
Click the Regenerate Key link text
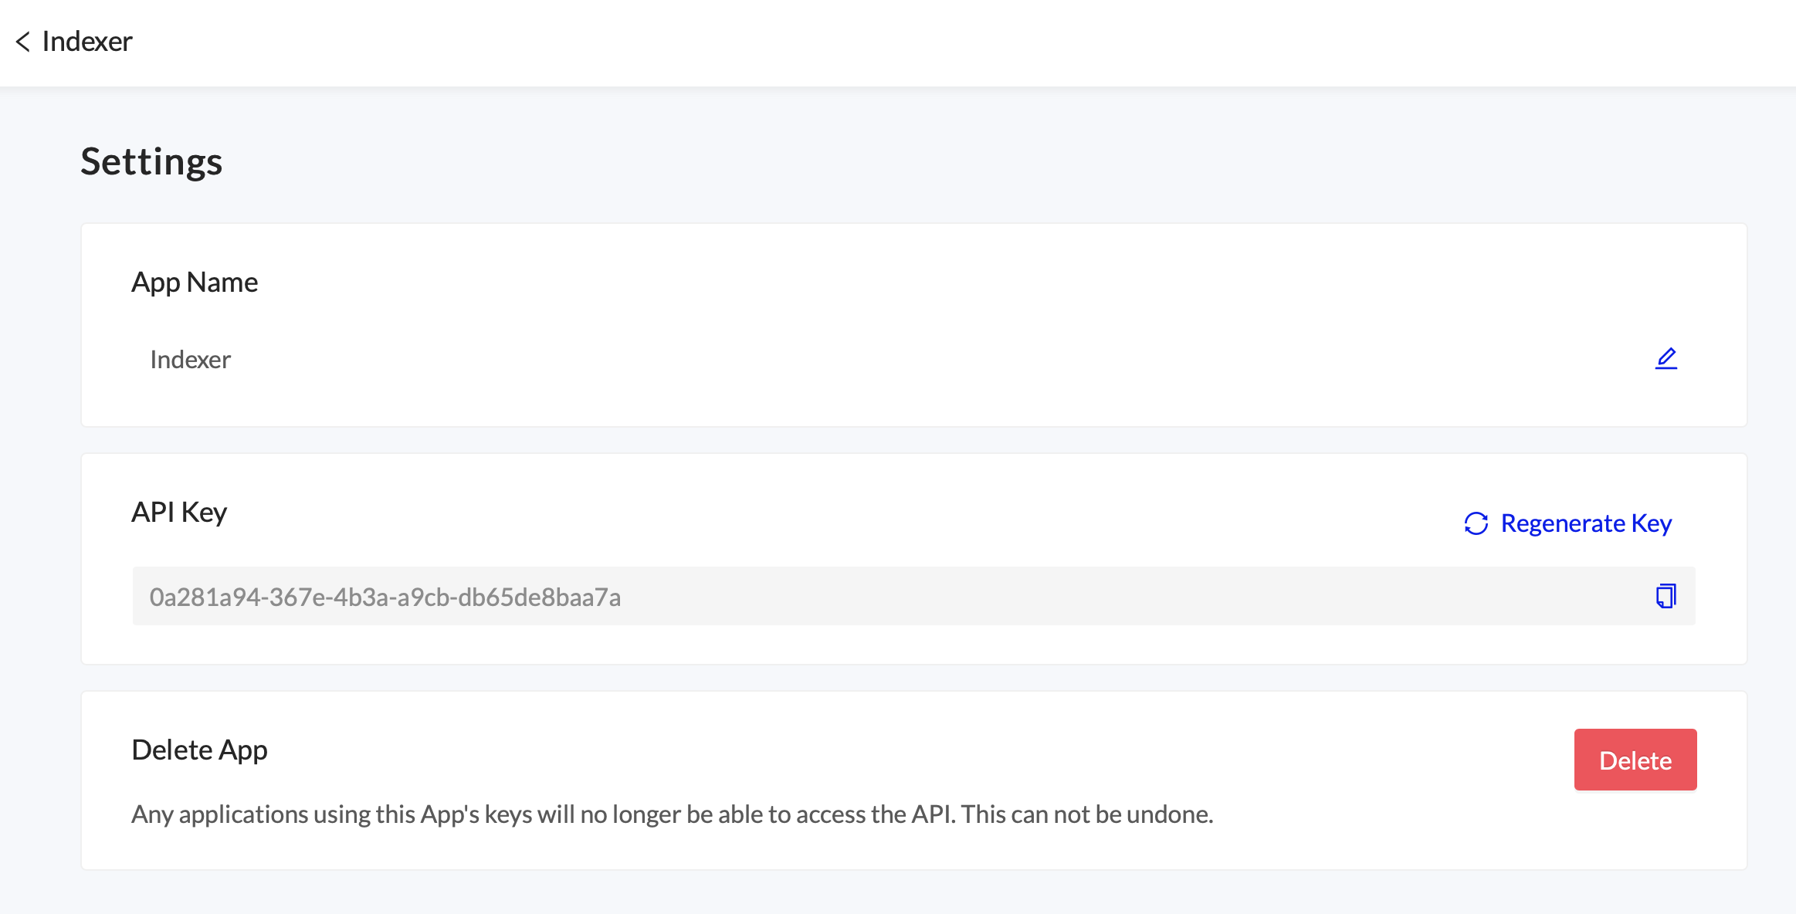pyautogui.click(x=1586, y=523)
